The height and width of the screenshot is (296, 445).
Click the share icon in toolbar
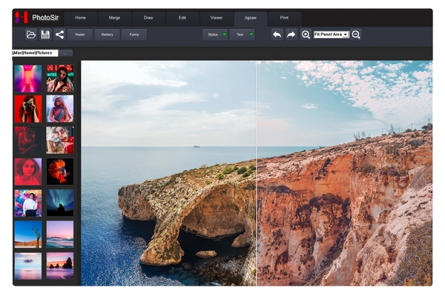59,34
